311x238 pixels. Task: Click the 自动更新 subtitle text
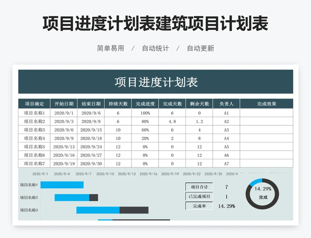(x=201, y=48)
